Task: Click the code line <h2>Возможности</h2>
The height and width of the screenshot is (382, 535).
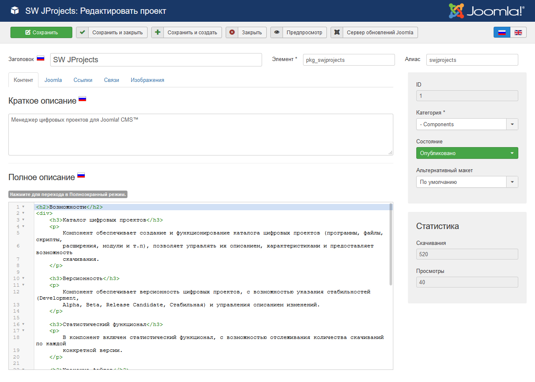Action: tap(69, 207)
